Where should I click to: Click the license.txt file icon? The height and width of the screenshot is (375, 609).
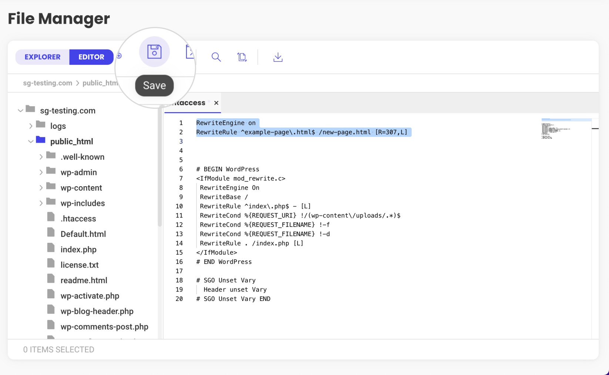pos(51,263)
